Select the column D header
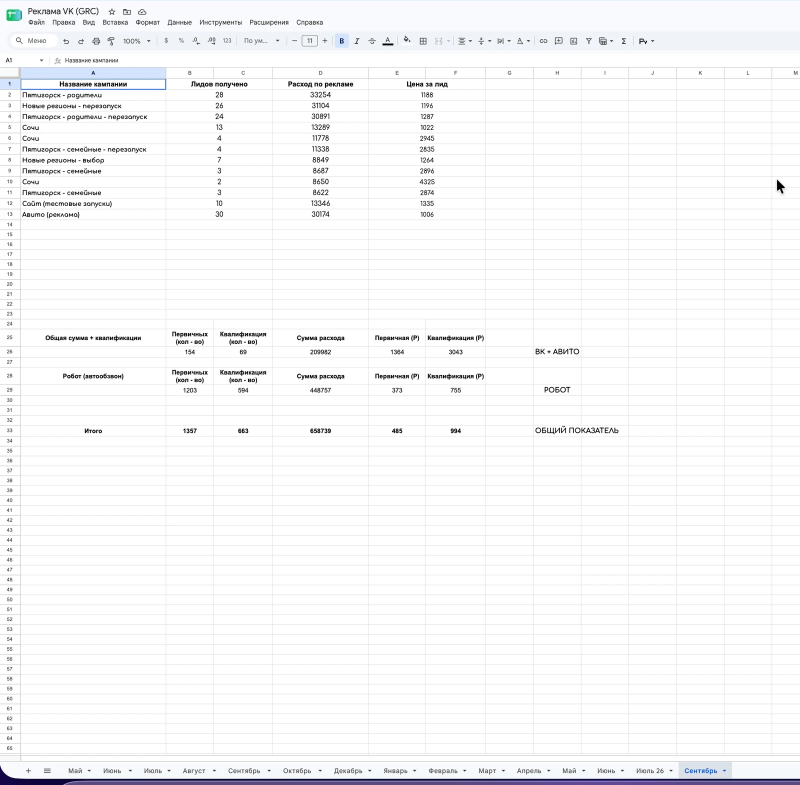This screenshot has width=800, height=785. coord(320,73)
